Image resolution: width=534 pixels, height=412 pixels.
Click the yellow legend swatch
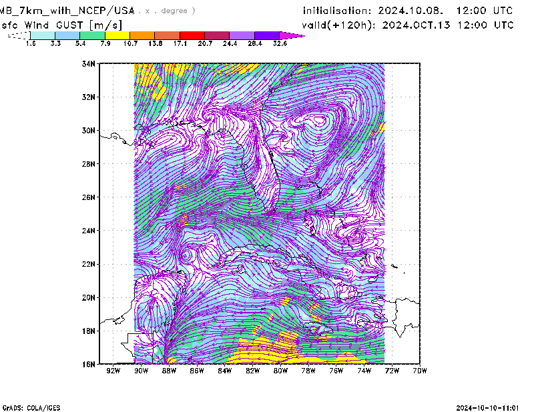pos(117,35)
